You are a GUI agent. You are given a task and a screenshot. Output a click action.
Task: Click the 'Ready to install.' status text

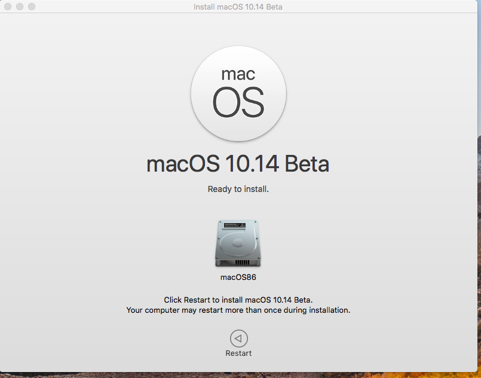(x=238, y=189)
